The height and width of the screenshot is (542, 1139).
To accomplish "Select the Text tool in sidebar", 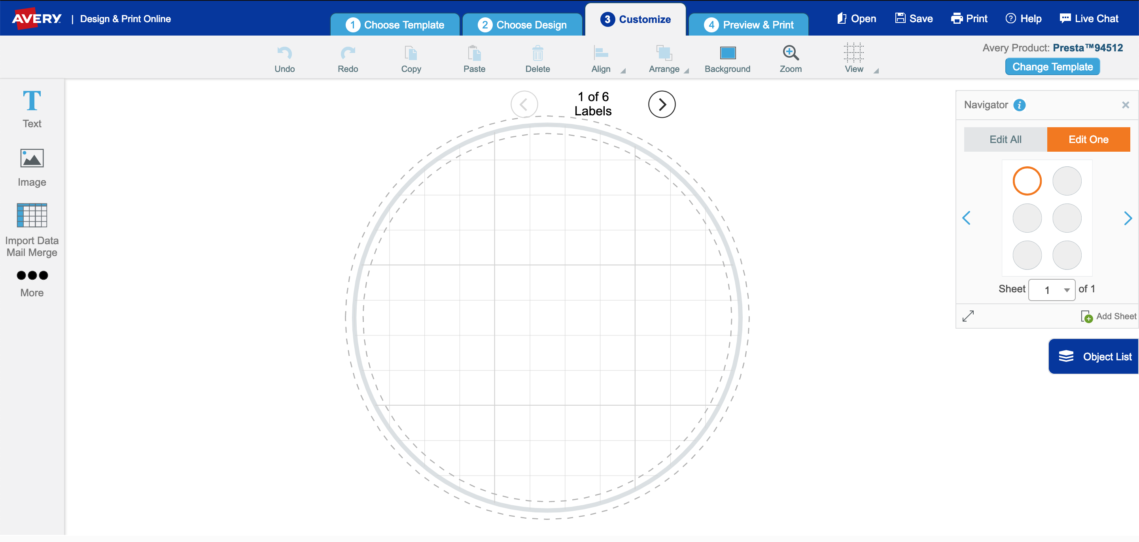I will [x=32, y=109].
